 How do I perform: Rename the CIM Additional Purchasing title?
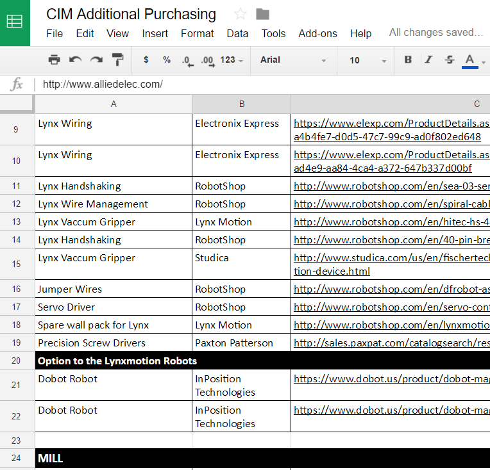pos(131,14)
